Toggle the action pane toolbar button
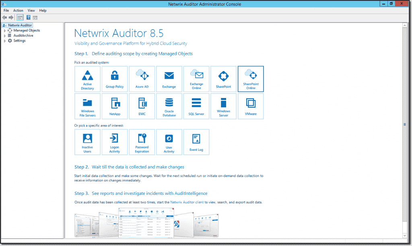The width and height of the screenshot is (412, 246). (35, 18)
